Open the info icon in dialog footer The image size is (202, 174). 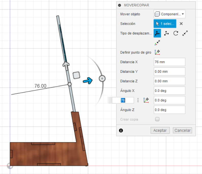(121, 131)
